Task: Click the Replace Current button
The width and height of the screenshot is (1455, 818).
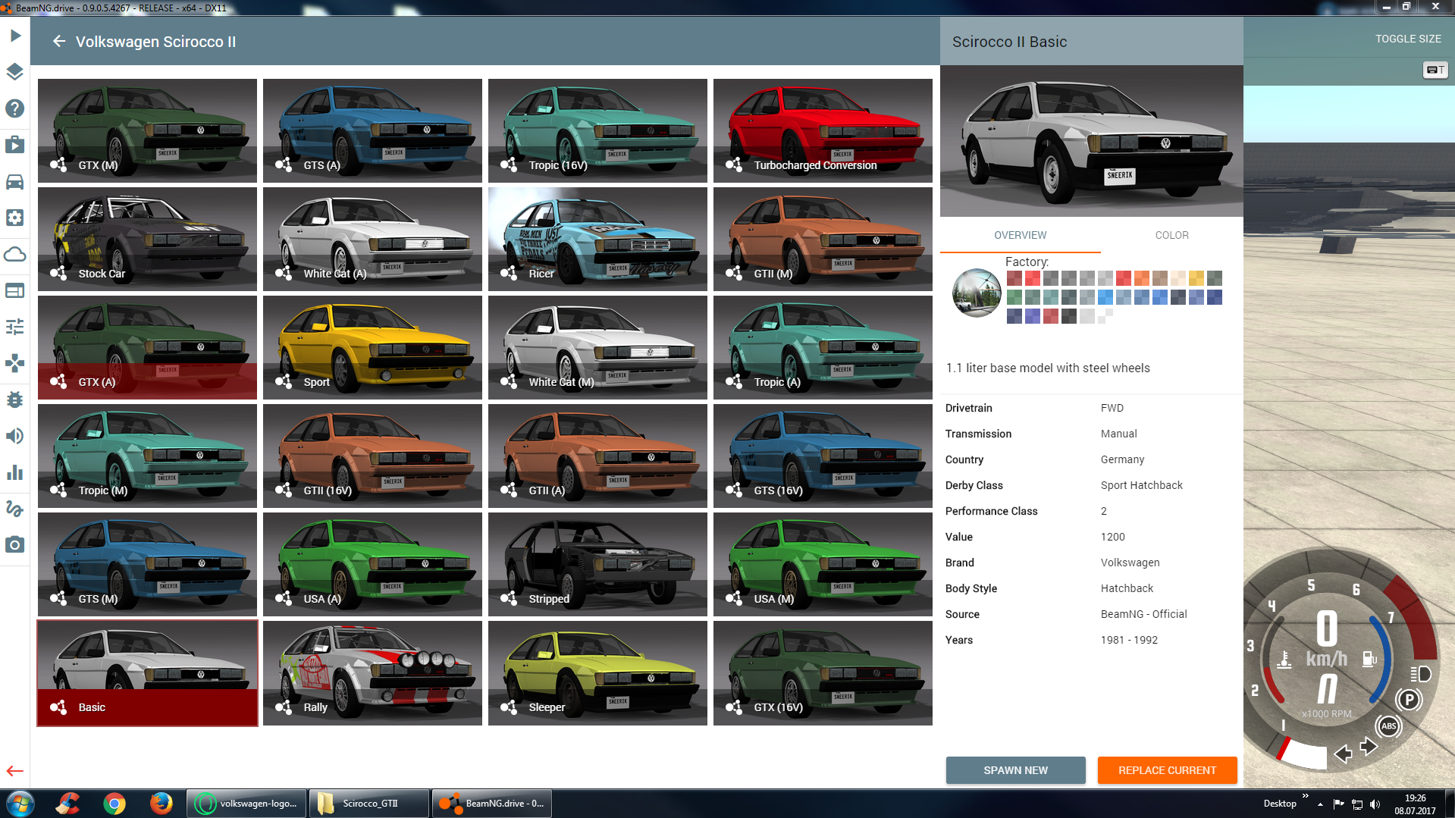Action: click(1167, 770)
